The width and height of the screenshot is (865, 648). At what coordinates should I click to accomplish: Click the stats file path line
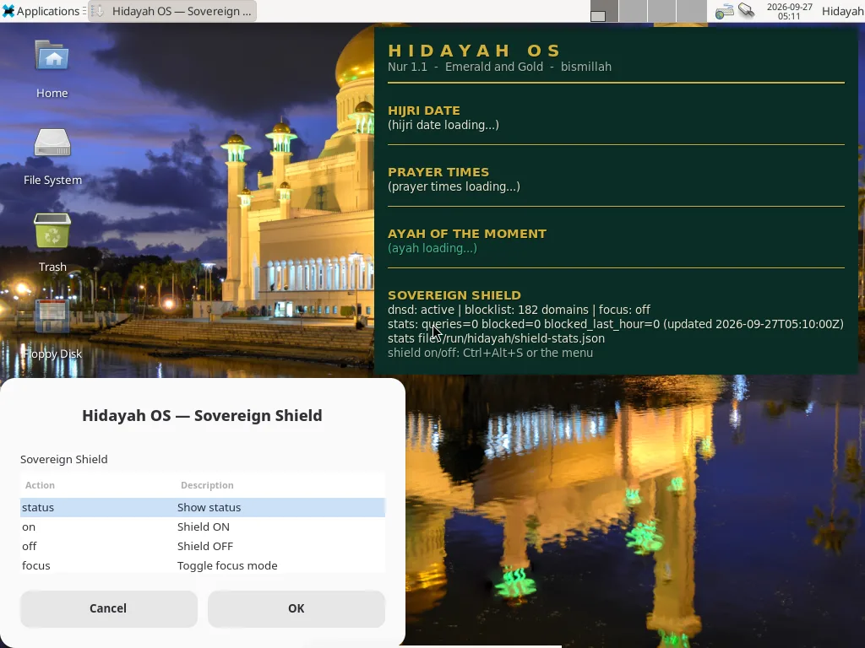[496, 338]
